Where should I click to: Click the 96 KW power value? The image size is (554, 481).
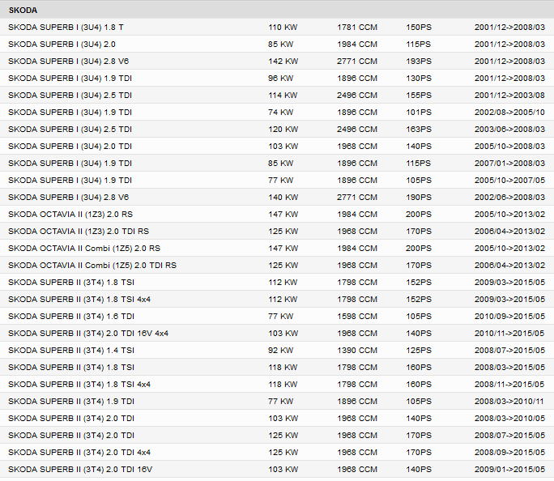(x=280, y=78)
